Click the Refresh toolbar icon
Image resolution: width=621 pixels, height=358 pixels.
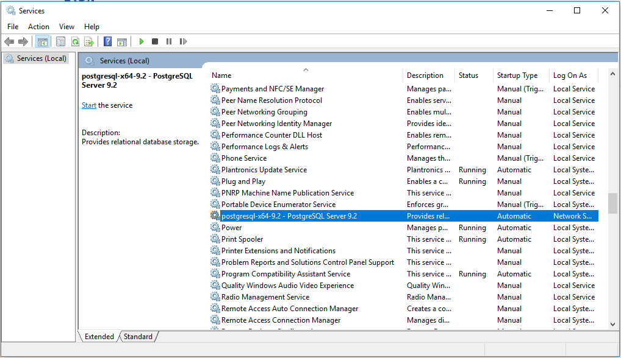point(75,41)
